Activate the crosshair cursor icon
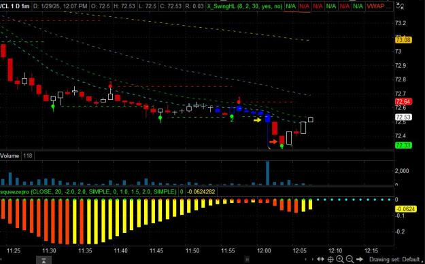The image size is (425, 264). (330, 259)
